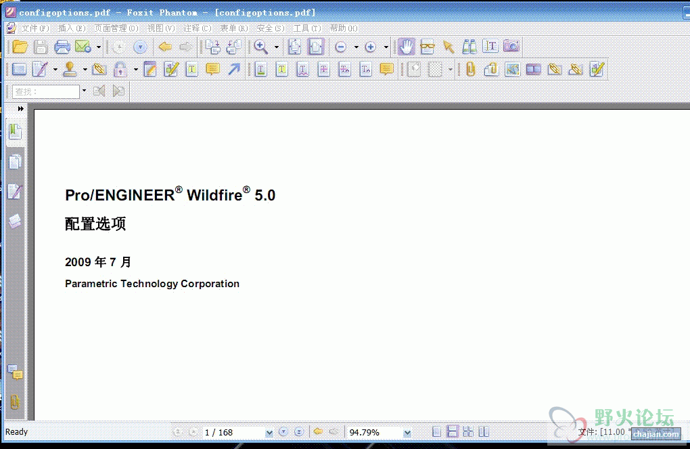Select the strikeout text markup tool
The width and height of the screenshot is (690, 449).
(323, 69)
